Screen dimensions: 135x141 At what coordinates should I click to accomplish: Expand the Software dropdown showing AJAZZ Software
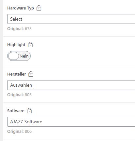pyautogui.click(x=71, y=122)
